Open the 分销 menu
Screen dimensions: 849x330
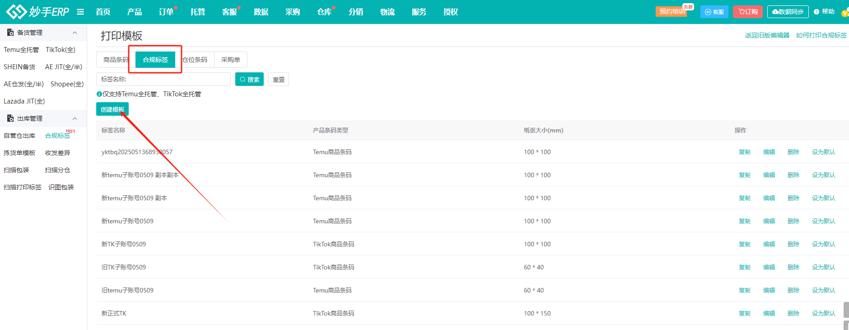[356, 12]
